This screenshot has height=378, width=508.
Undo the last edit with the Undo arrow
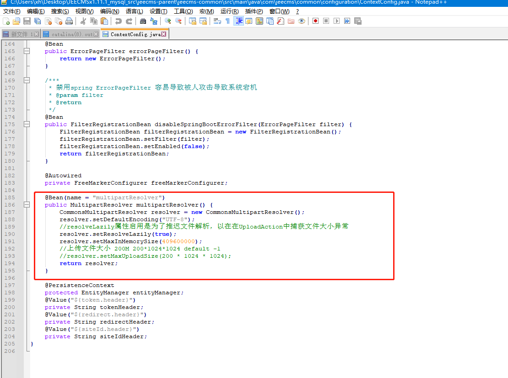tap(118, 21)
